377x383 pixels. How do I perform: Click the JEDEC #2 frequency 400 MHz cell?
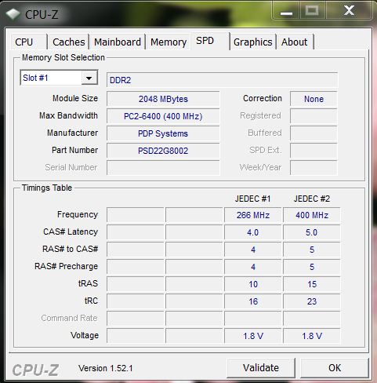(312, 215)
